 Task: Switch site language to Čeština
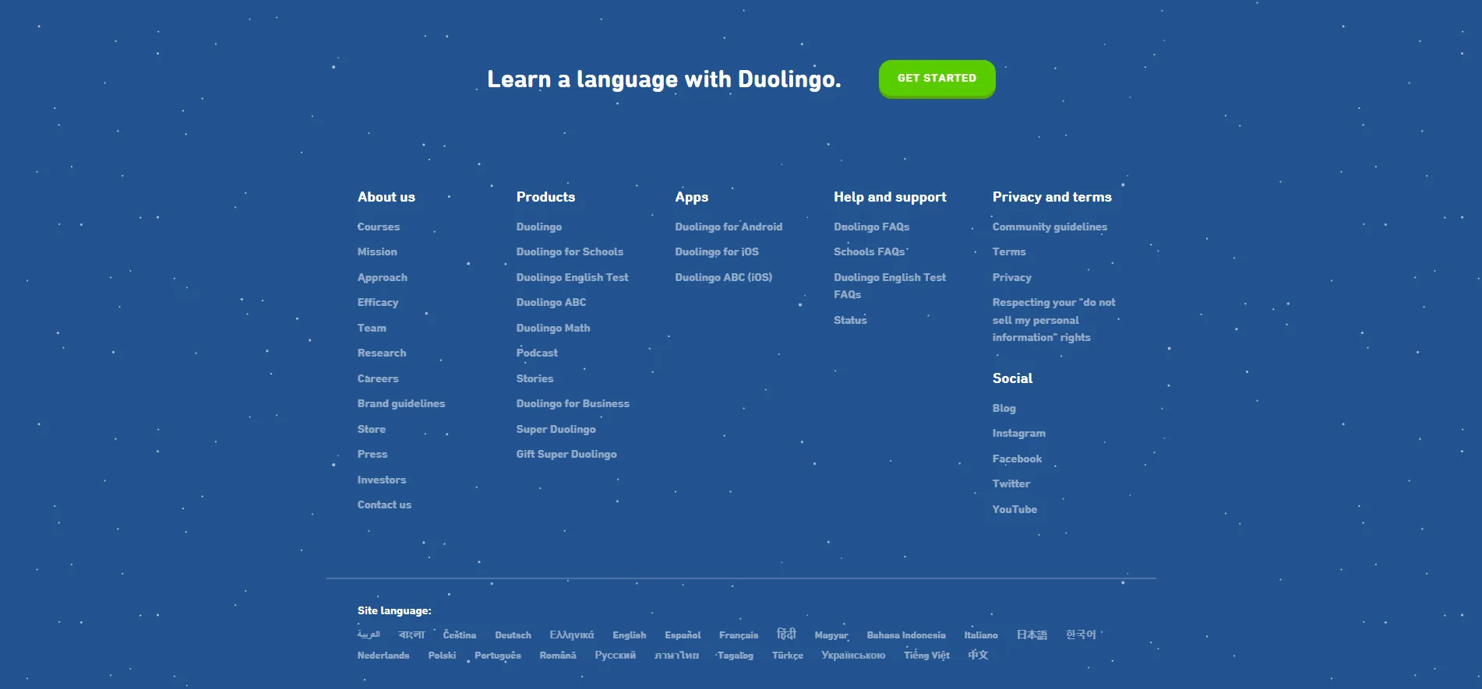coord(459,635)
